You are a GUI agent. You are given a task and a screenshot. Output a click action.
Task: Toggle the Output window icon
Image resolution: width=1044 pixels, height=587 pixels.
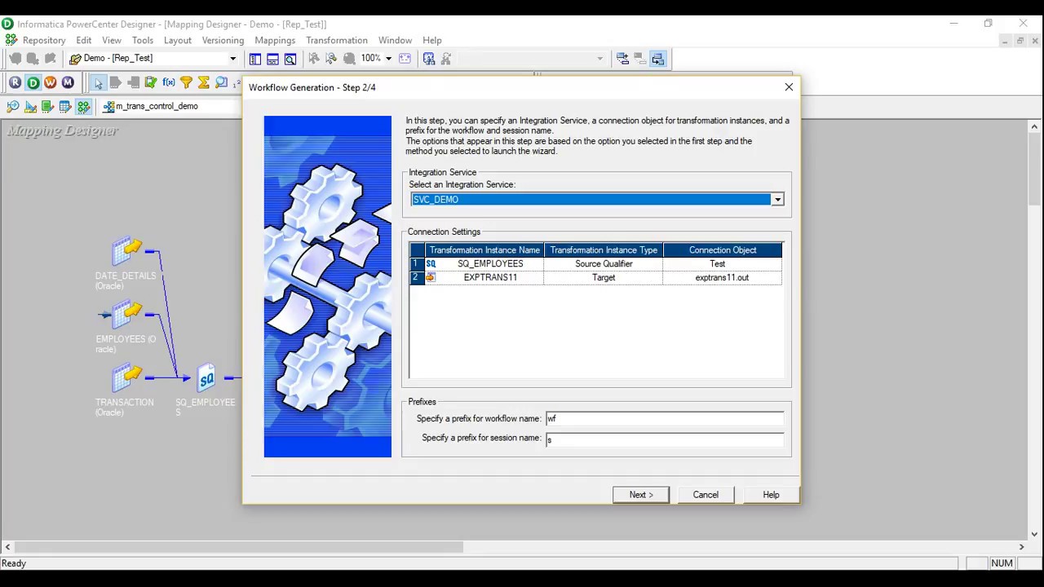pyautogui.click(x=273, y=59)
